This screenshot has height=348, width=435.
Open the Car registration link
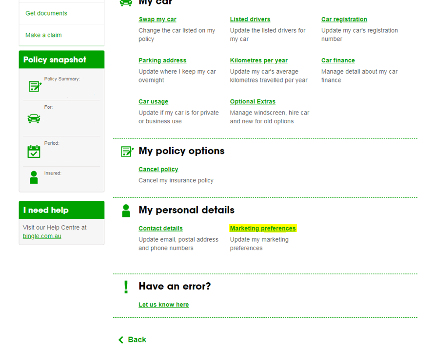click(x=344, y=19)
